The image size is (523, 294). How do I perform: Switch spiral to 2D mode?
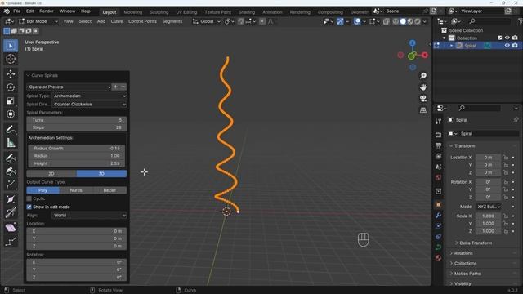(51, 174)
